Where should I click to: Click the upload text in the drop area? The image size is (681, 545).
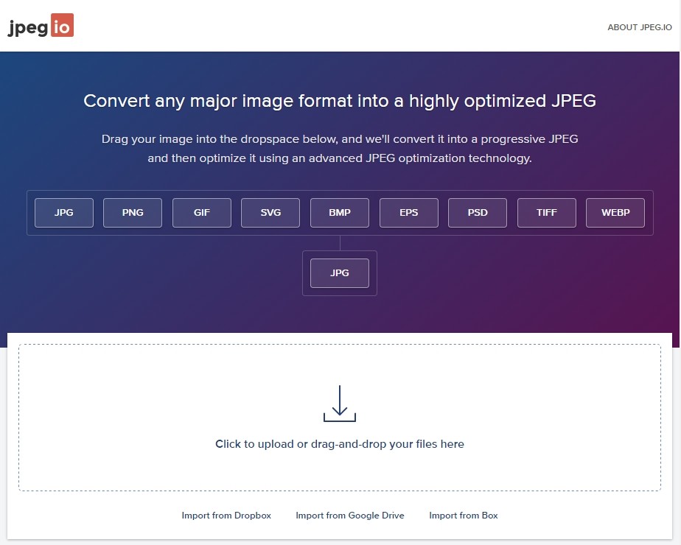(340, 444)
